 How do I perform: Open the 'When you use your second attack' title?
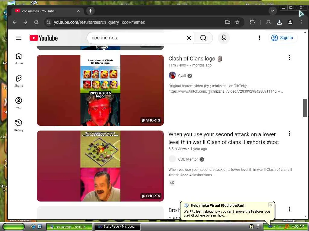coord(224,138)
